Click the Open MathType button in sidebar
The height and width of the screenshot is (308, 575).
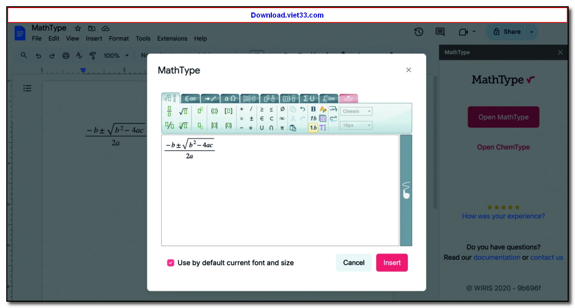(503, 117)
